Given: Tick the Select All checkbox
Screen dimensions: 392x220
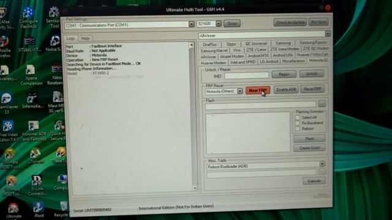Looking at the screenshot, I should coord(297,117).
